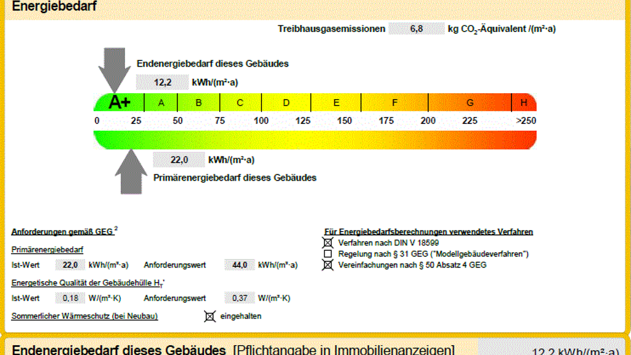Click the red class H segment
631x355 pixels.
pos(524,103)
